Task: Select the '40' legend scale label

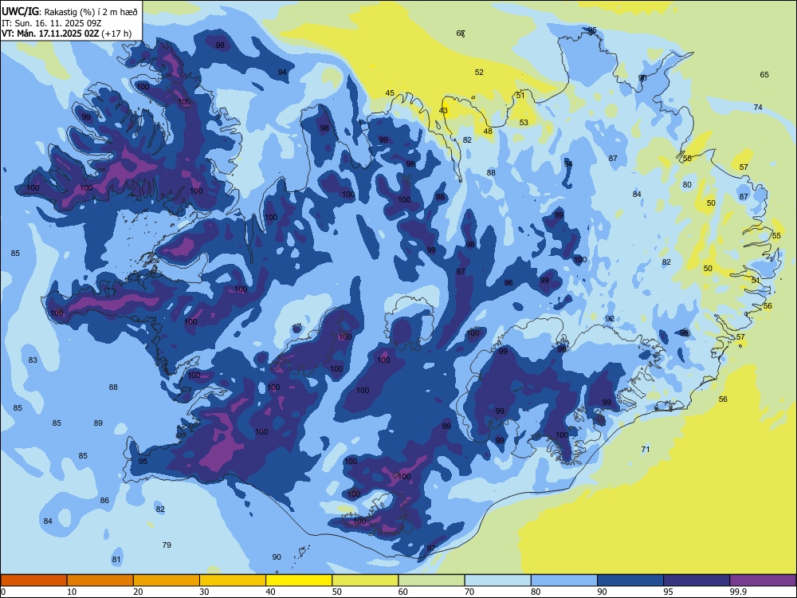Action: (270, 592)
